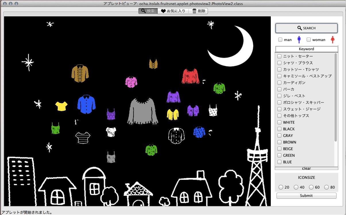Viewport: 346px width, 215px height.
Task: Click the large blue collared shirt icon
Action: (86, 104)
